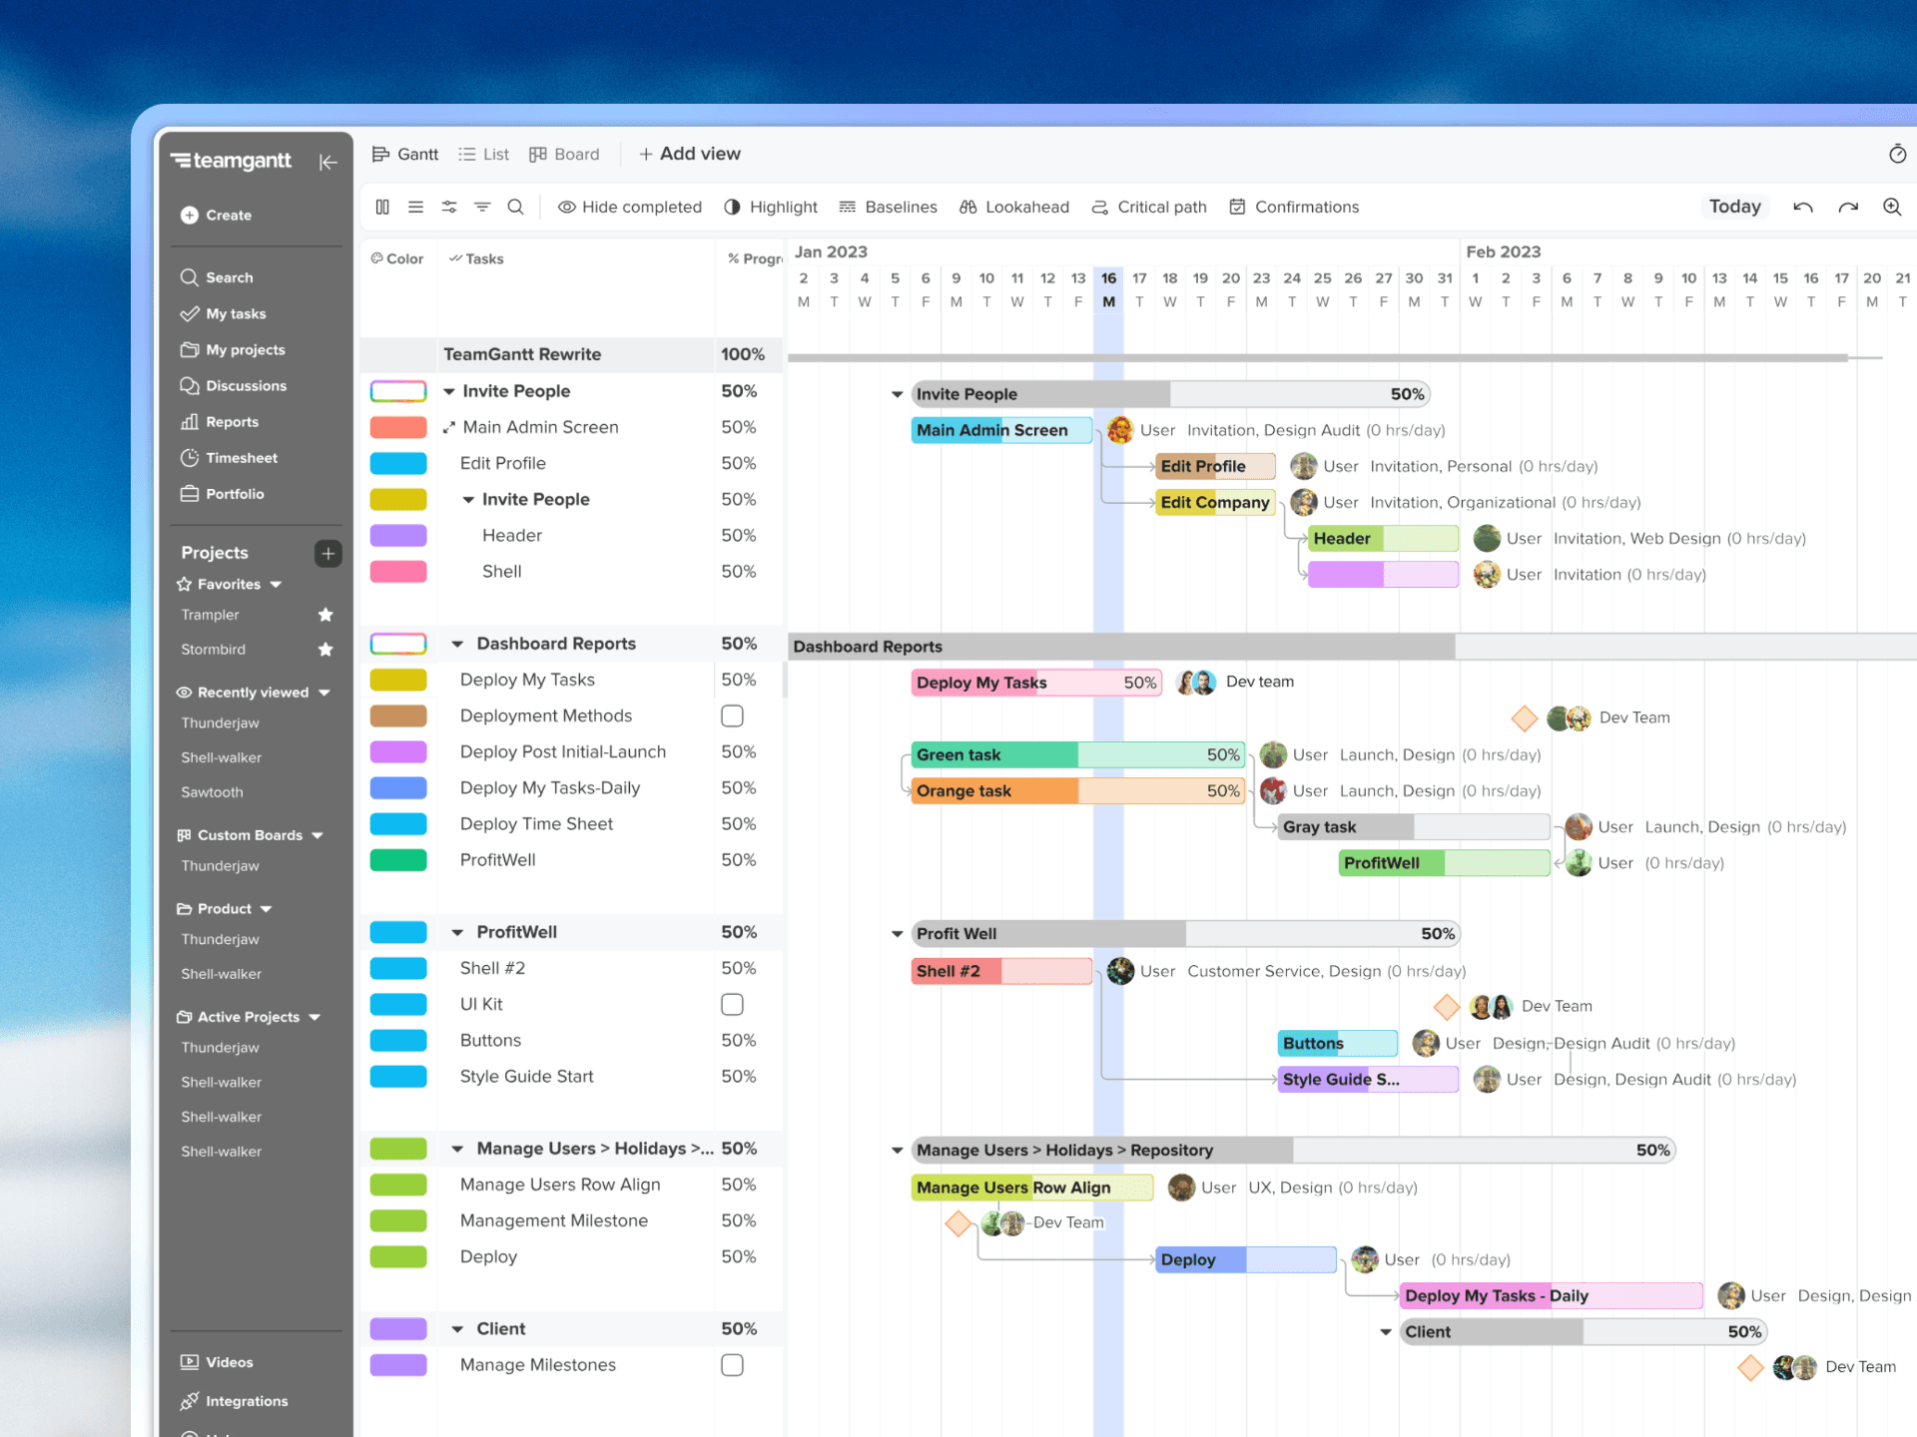Switch to the Gantt view tab
This screenshot has width=1917, height=1437.
[404, 154]
